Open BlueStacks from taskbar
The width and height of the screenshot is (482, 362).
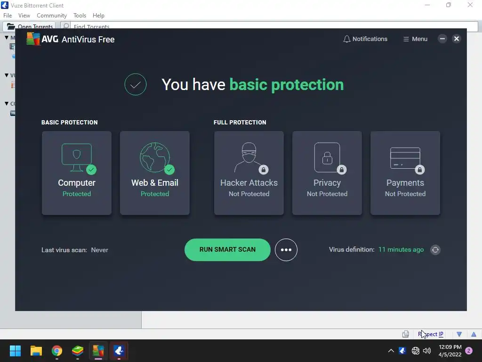click(x=78, y=351)
